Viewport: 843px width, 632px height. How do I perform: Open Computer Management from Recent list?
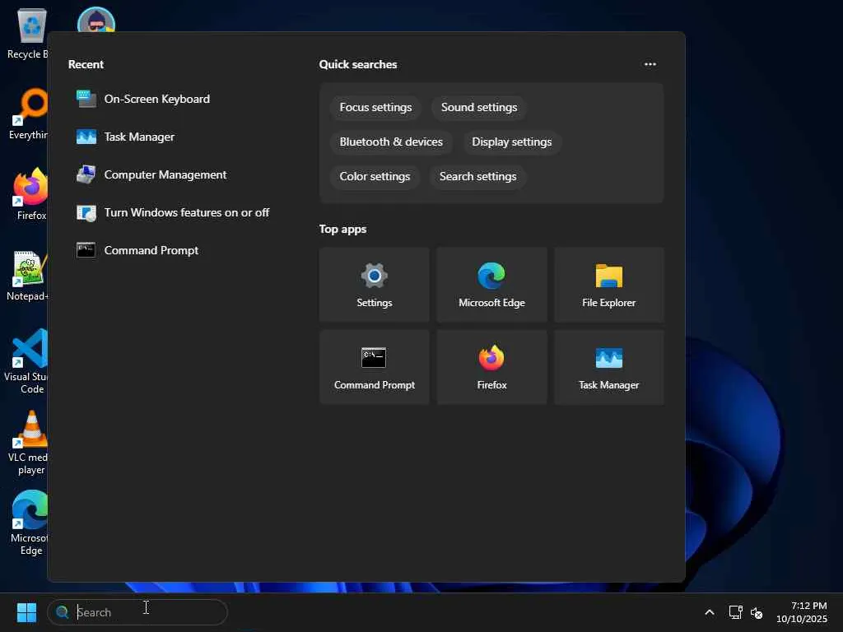tap(165, 174)
